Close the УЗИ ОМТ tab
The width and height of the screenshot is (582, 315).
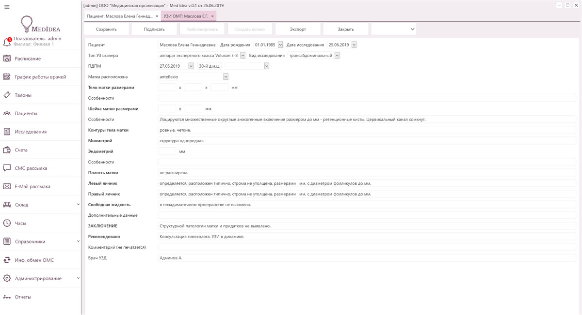pos(212,16)
